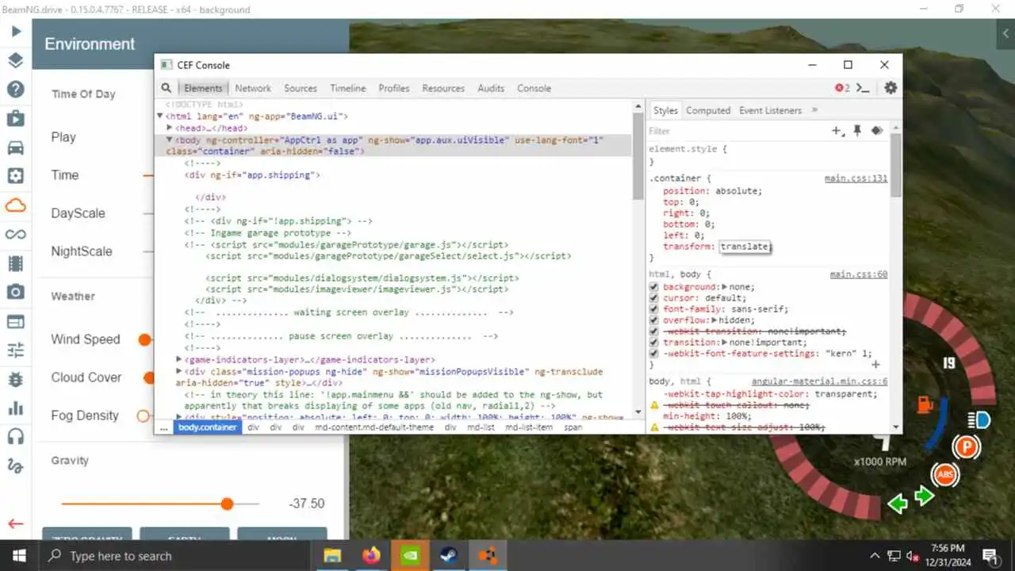Image resolution: width=1015 pixels, height=571 pixels.
Task: Open the Profiles tab
Action: point(394,88)
